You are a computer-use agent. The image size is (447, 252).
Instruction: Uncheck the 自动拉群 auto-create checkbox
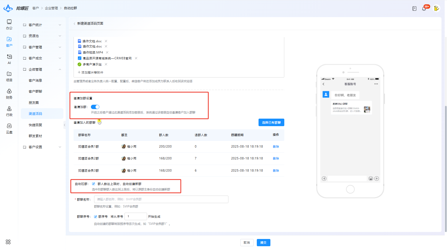94,184
